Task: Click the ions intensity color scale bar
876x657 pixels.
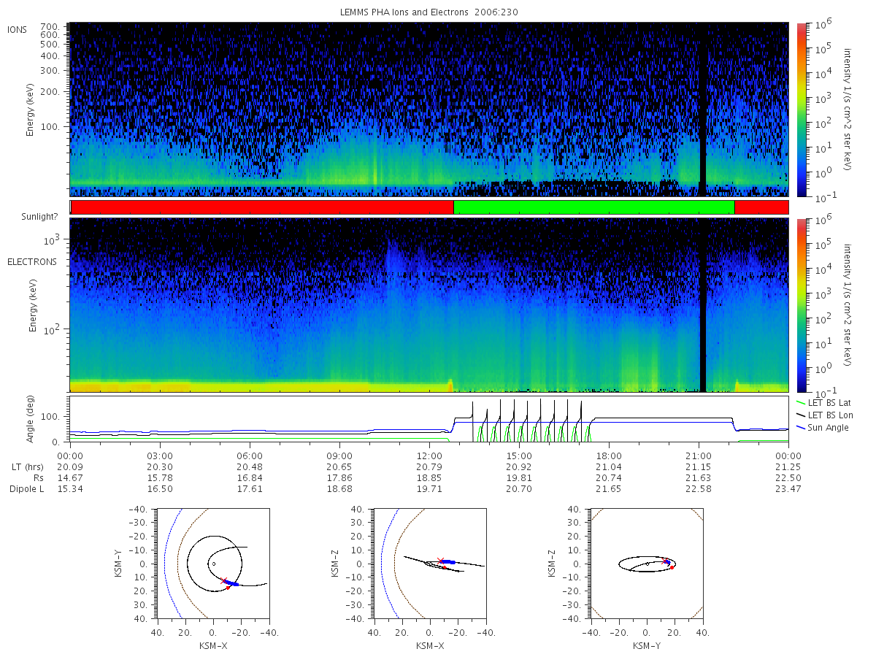Action: [801, 109]
